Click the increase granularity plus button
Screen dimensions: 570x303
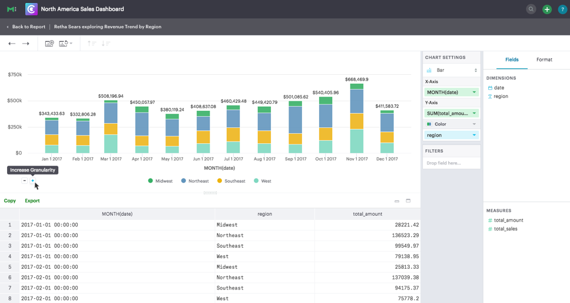tap(33, 180)
